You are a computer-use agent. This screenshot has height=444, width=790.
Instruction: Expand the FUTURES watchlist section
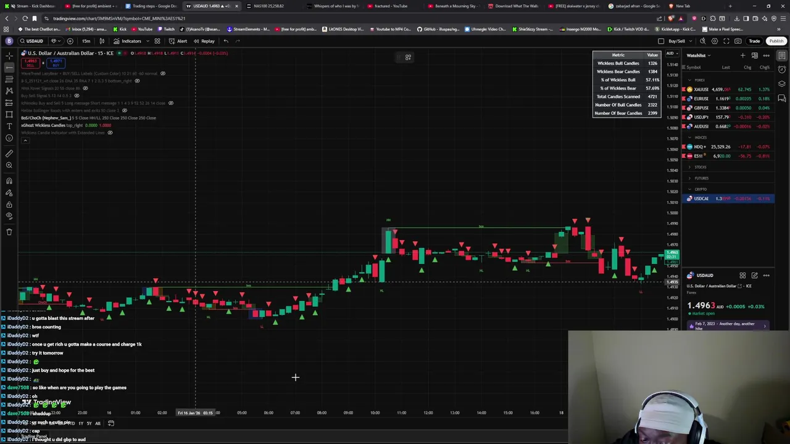click(x=690, y=178)
